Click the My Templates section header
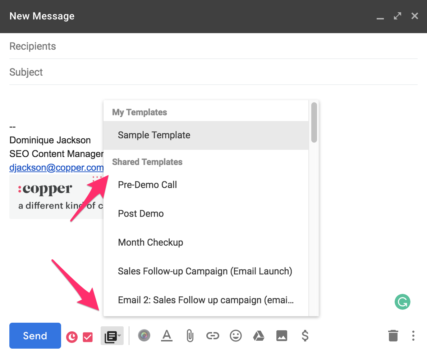The image size is (427, 358). [139, 112]
